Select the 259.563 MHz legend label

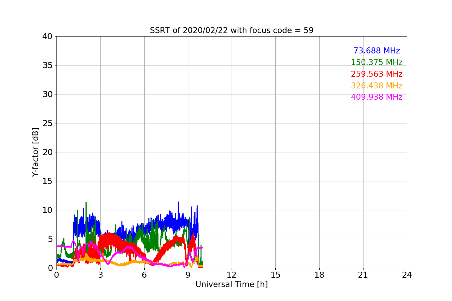coord(377,74)
